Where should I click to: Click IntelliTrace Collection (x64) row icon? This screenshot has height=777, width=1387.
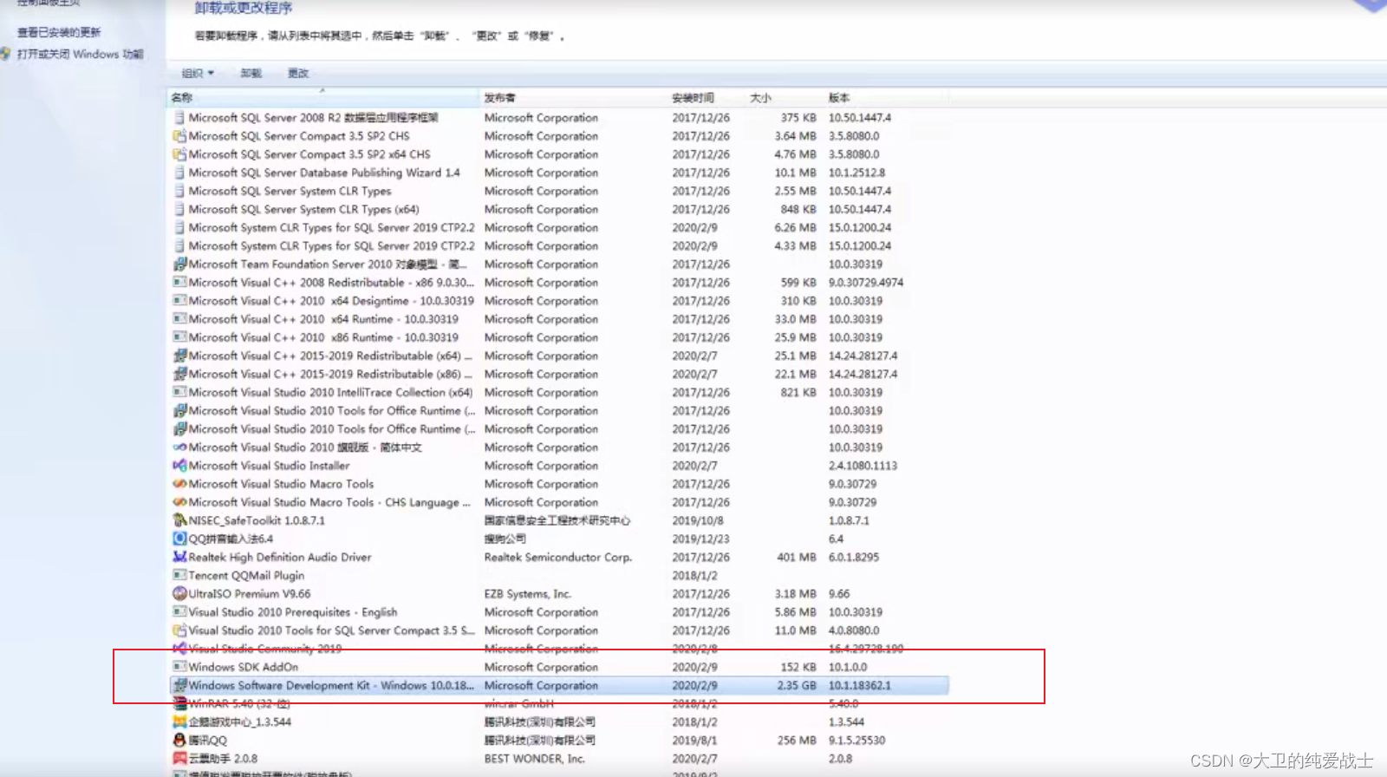(179, 392)
